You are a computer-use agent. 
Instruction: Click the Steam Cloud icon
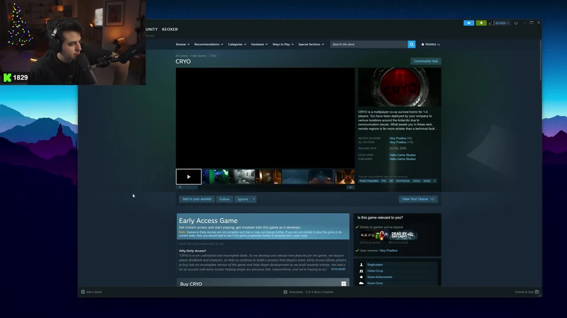(x=361, y=283)
